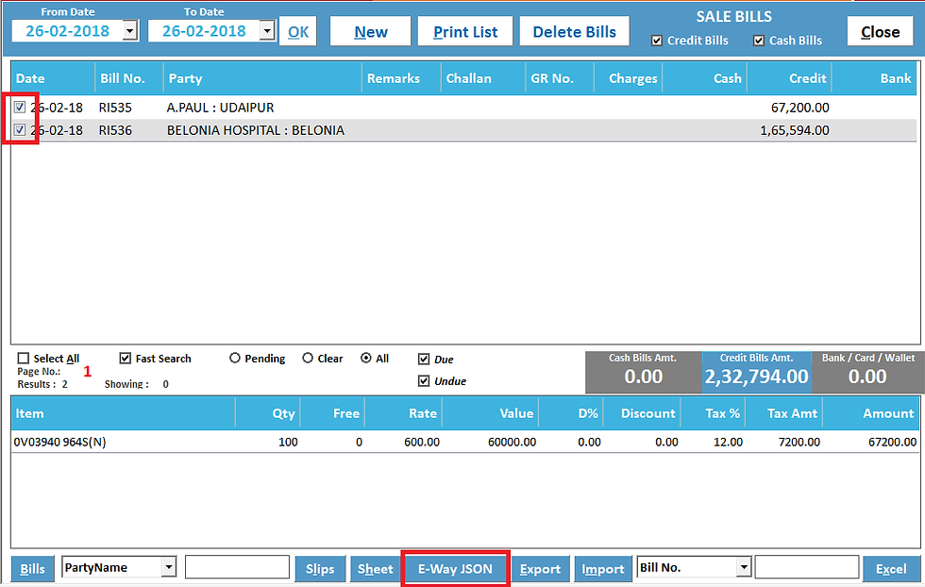This screenshot has width=925, height=587.
Task: Click the Challan column header
Action: click(x=483, y=78)
